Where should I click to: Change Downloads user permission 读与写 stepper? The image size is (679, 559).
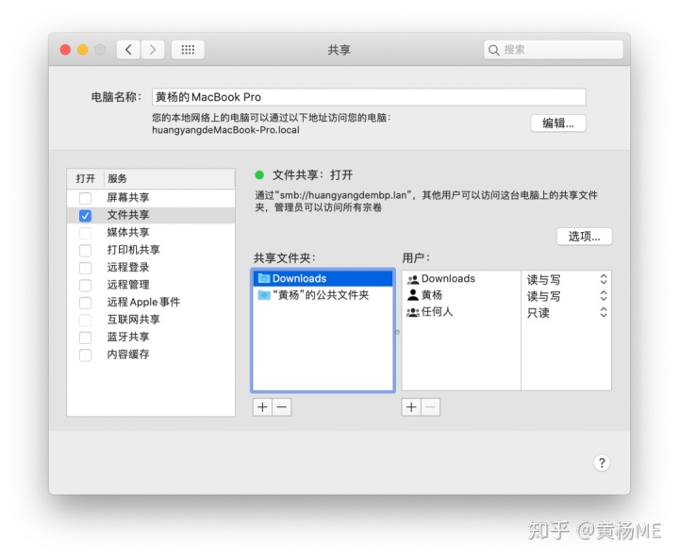click(x=604, y=279)
